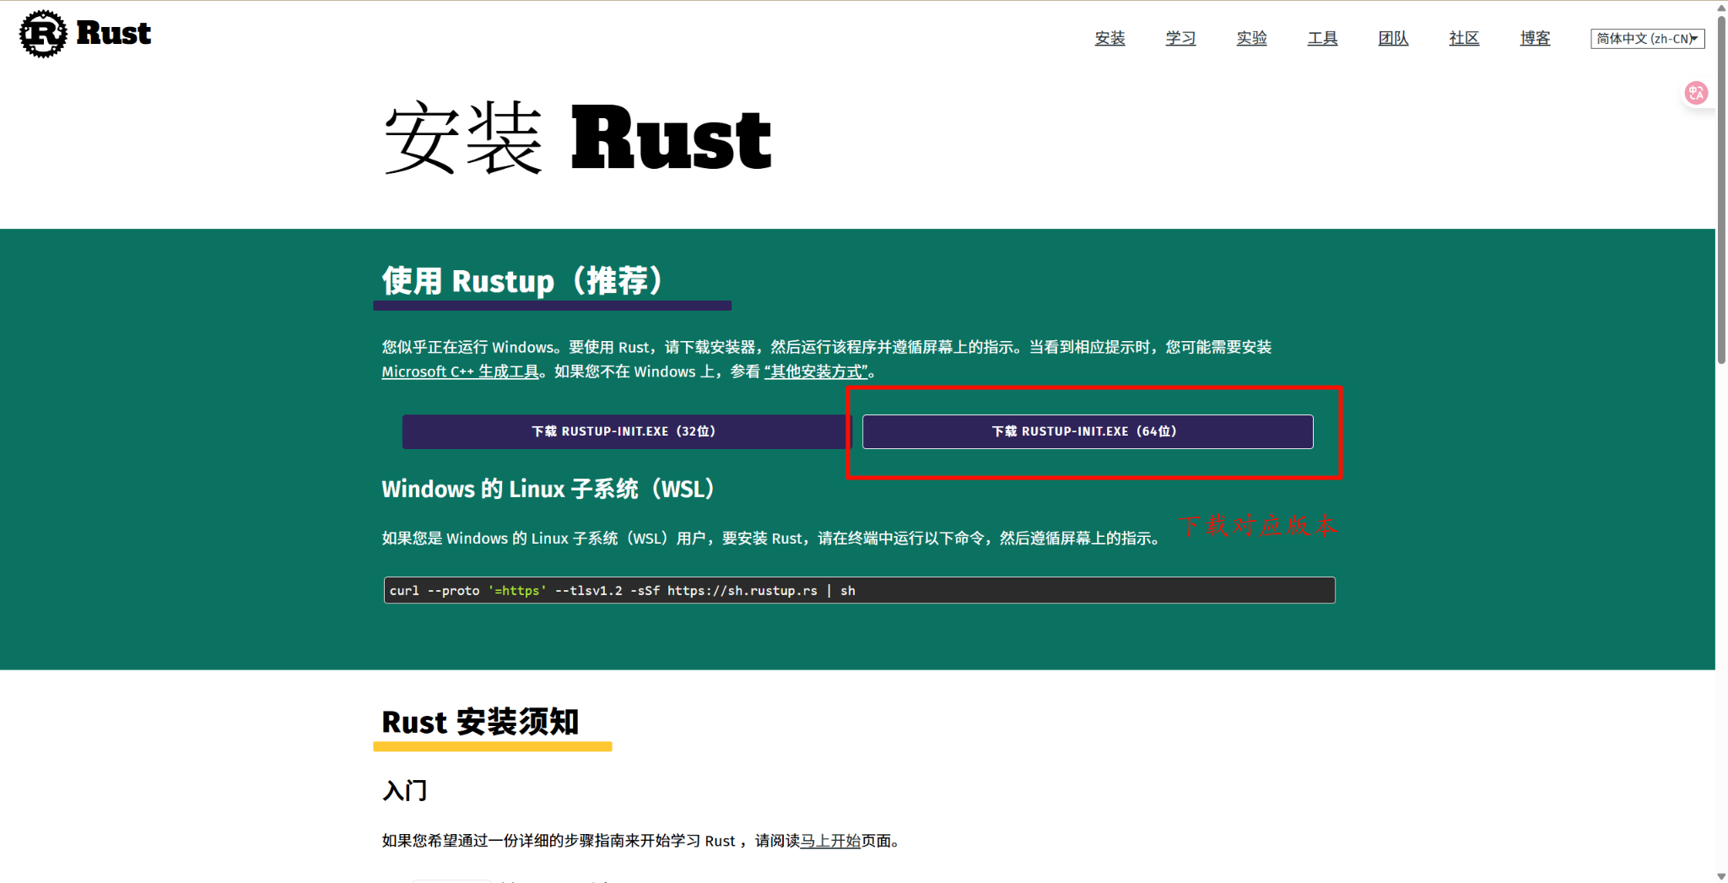This screenshot has width=1728, height=883.
Task: Open the 学习 navigation link
Action: (1180, 38)
